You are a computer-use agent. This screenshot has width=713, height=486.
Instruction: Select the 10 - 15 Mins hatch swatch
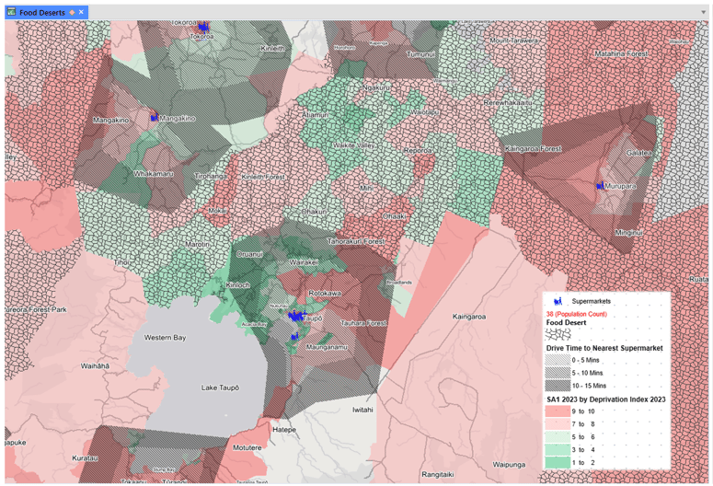(x=558, y=386)
